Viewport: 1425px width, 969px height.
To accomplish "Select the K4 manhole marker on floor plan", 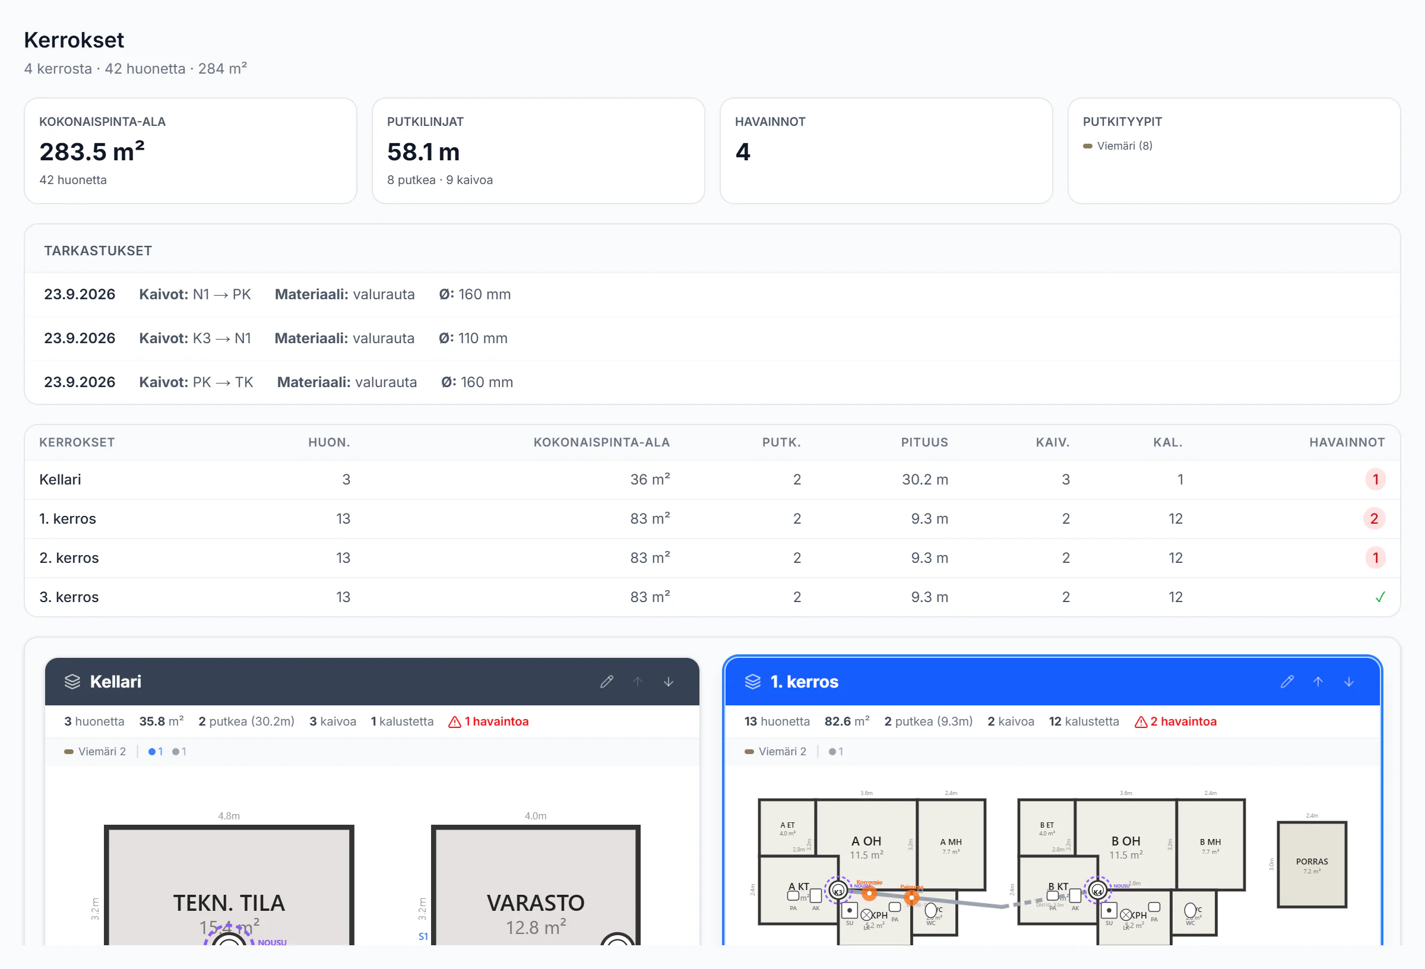I will click(1098, 891).
